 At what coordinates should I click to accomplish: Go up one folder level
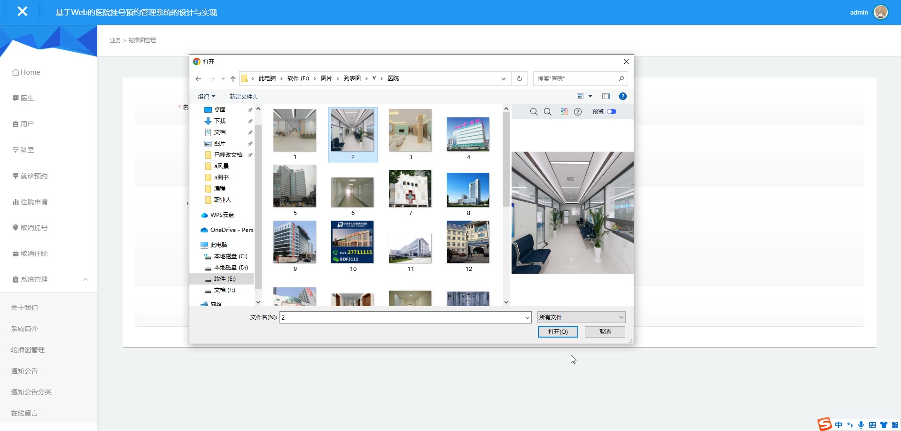click(x=233, y=79)
